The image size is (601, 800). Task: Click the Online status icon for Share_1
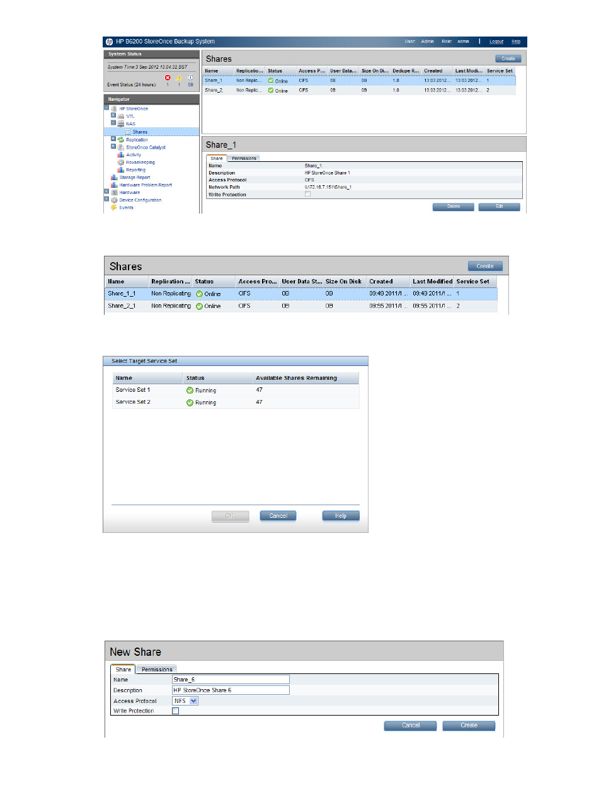271,81
